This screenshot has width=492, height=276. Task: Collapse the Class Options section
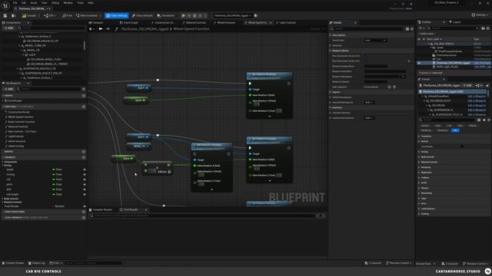point(331,35)
